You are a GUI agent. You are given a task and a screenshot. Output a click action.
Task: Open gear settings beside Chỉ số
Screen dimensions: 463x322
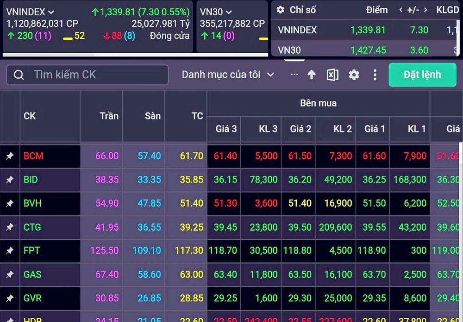280,10
